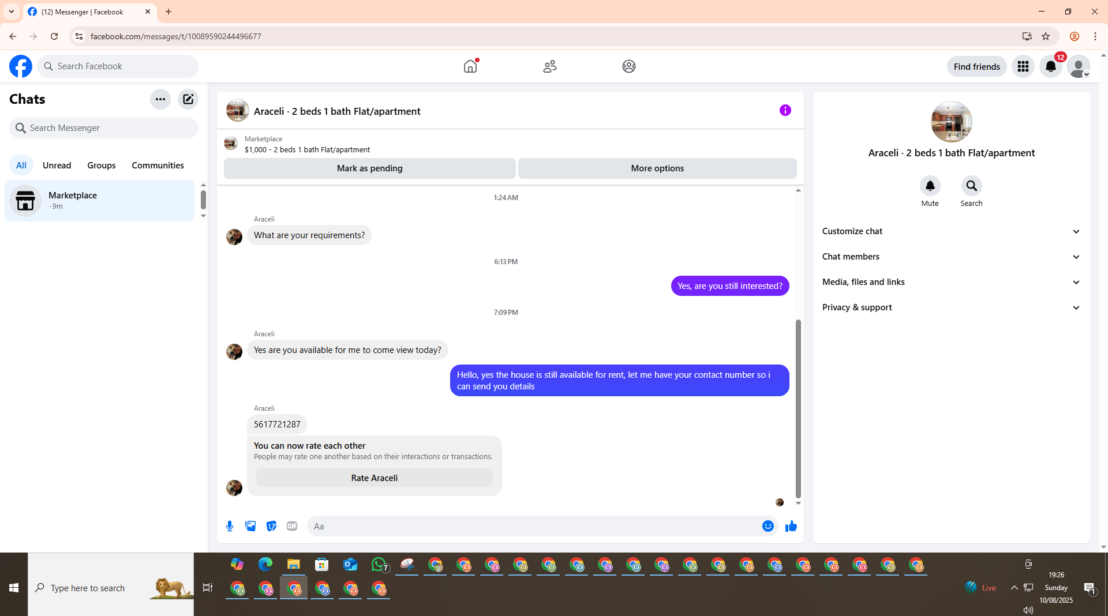Expand the Chat members section
The image size is (1108, 616).
pyautogui.click(x=951, y=257)
